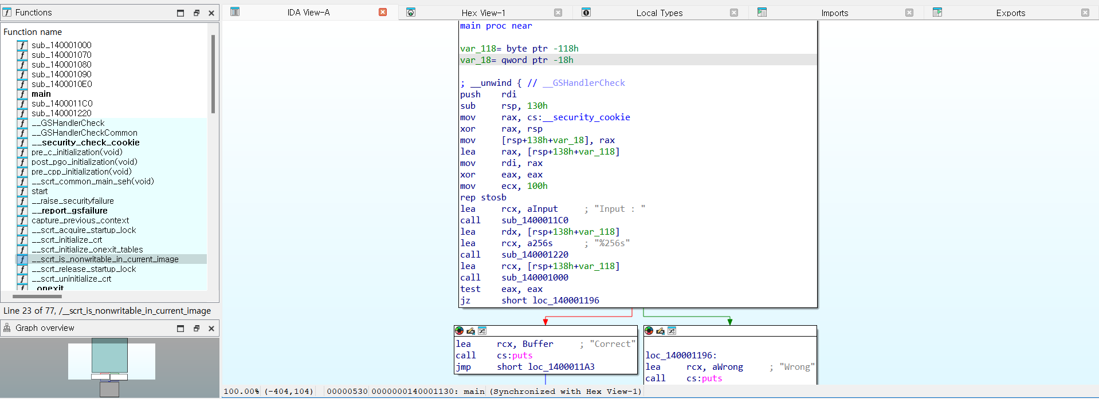Click the function icon beside main in the list
Screen dimensions: 1099x399
pos(22,94)
